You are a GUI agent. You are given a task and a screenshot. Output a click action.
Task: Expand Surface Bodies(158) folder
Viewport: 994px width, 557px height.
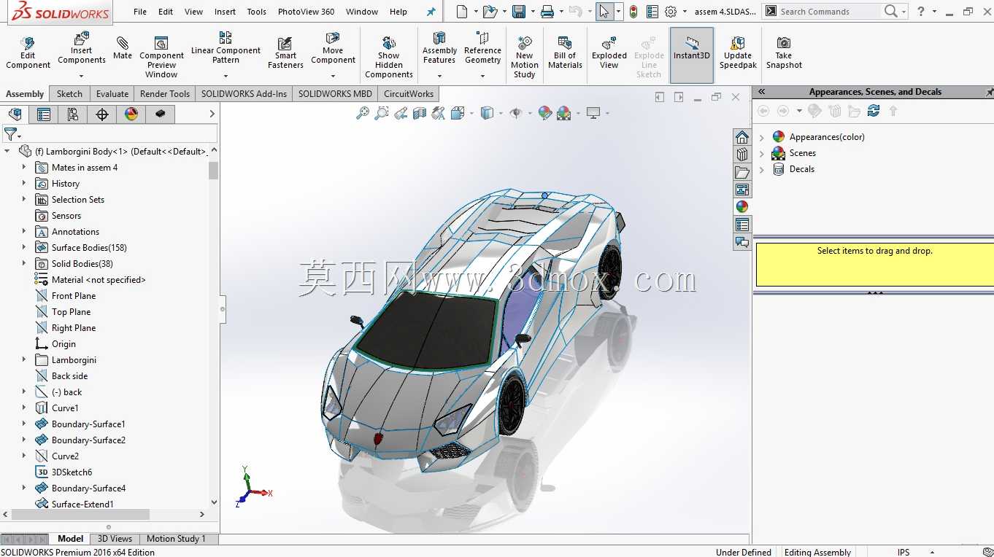(24, 247)
